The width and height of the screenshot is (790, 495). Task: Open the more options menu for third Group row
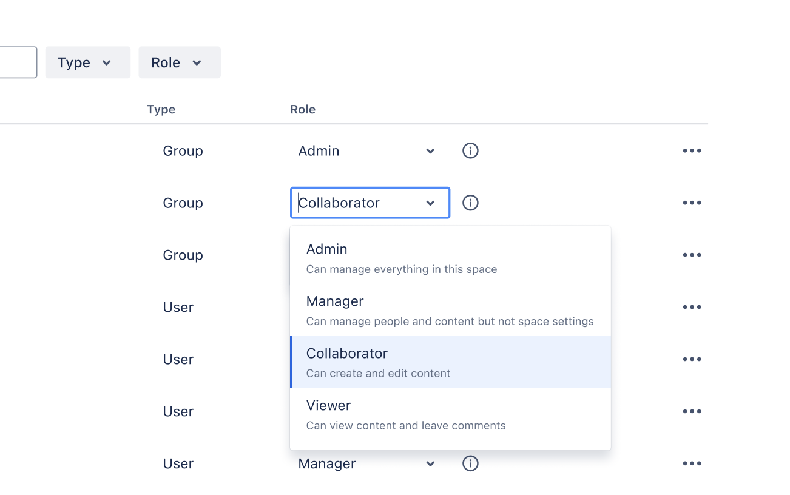692,255
